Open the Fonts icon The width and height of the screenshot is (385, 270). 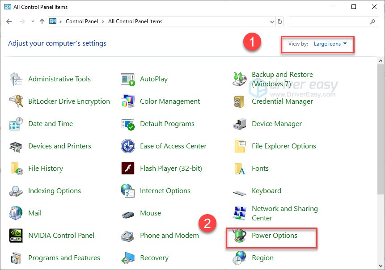240,169
